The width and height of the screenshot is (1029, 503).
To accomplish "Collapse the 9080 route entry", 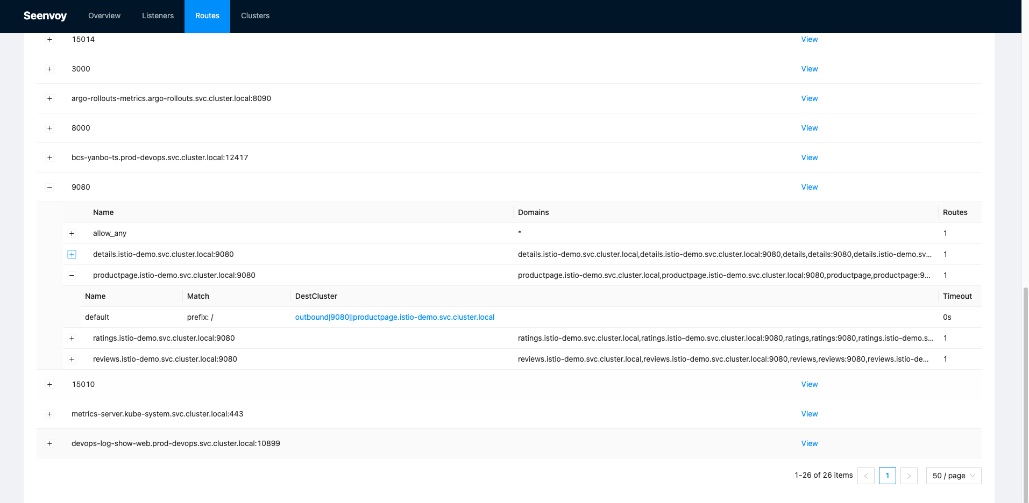I will point(49,186).
